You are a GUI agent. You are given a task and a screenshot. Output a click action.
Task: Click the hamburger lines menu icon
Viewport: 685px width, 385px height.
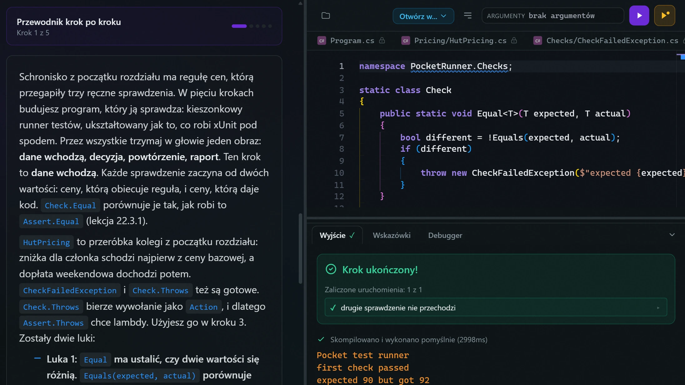coord(467,16)
